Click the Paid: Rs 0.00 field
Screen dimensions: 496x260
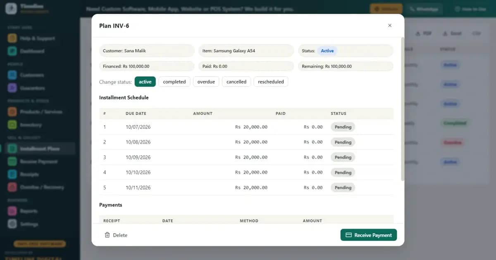246,66
